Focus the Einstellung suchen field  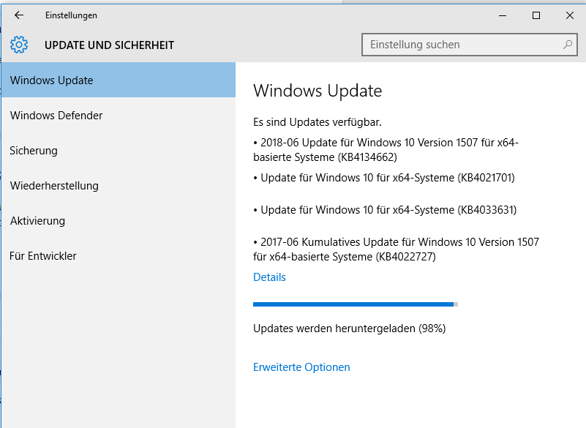470,45
